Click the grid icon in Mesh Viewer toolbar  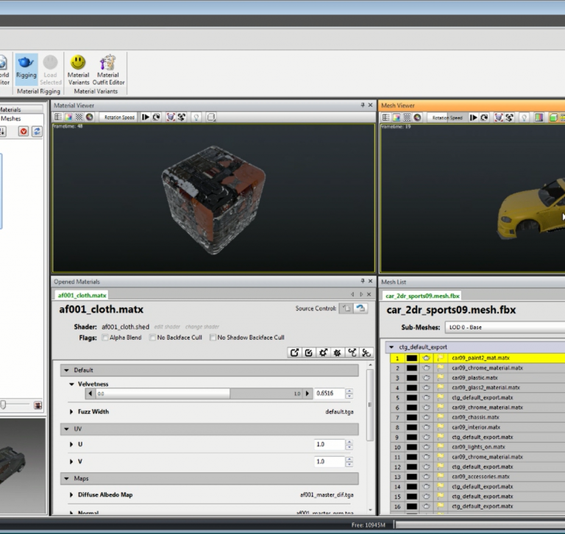click(387, 117)
